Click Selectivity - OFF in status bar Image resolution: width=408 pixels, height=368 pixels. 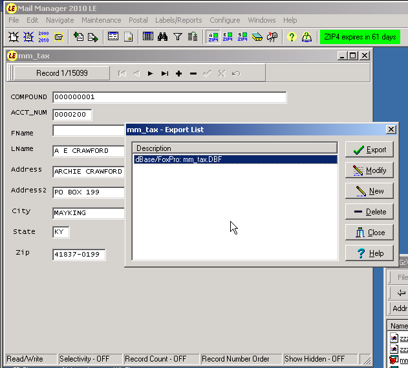point(90,359)
